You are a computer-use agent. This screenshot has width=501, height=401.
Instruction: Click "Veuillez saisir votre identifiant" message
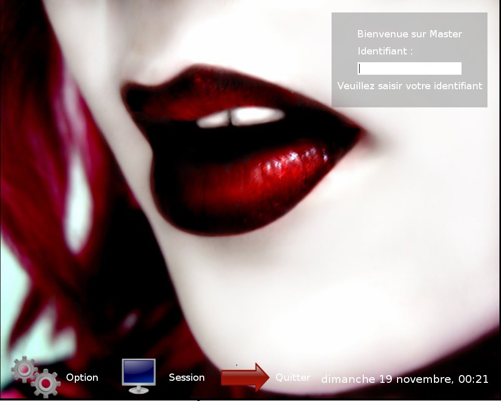[410, 86]
